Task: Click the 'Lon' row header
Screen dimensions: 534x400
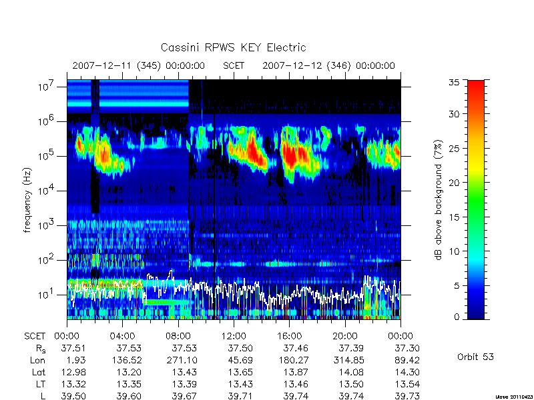Action: tap(38, 360)
